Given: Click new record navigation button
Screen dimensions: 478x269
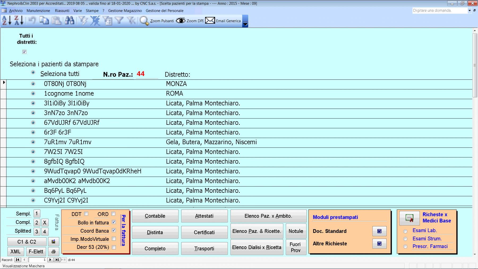Looking at the screenshot, I should coord(63,260).
